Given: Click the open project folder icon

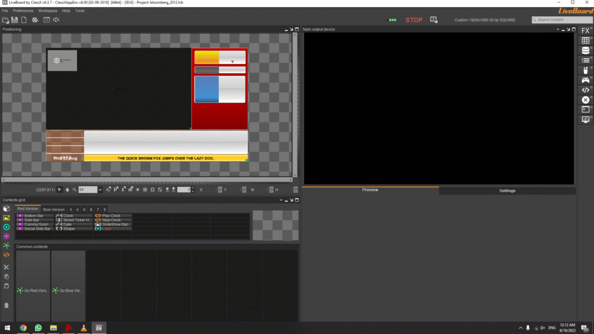Looking at the screenshot, I should (5, 20).
